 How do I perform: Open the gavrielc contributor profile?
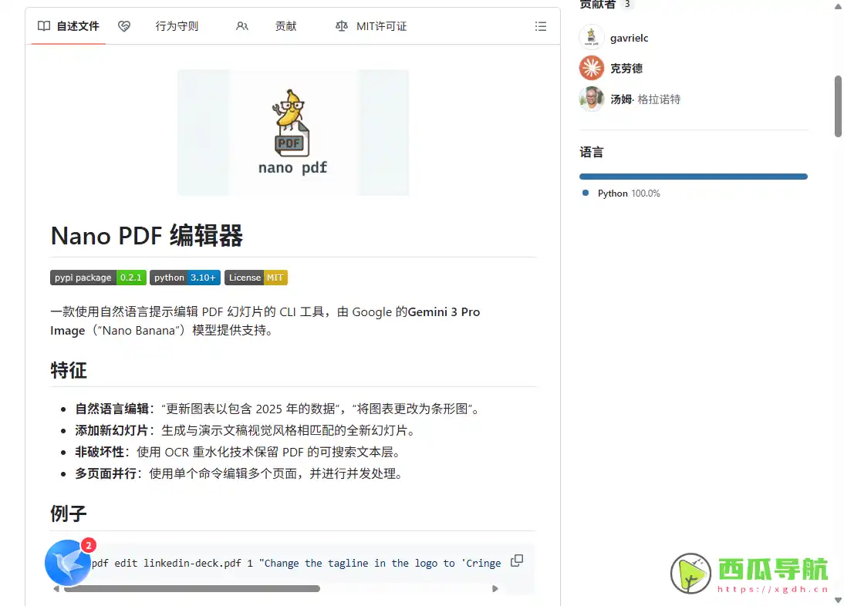[629, 37]
